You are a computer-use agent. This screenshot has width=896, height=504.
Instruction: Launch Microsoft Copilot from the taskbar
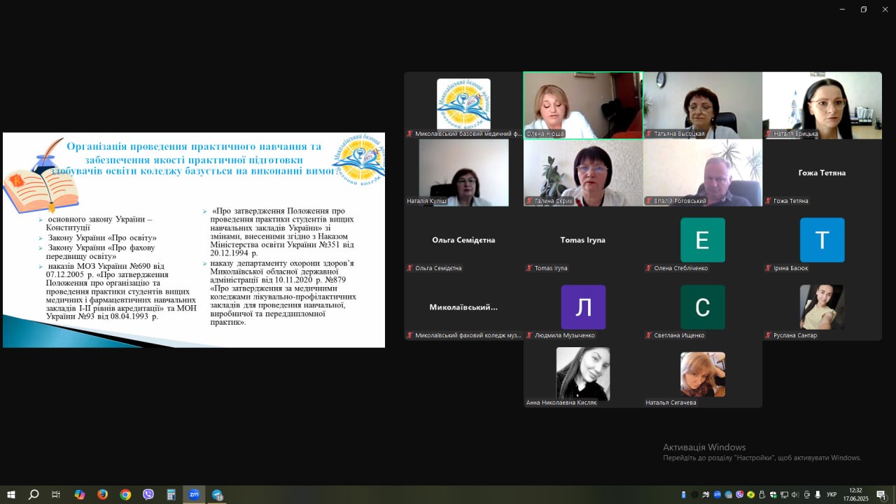(x=79, y=495)
